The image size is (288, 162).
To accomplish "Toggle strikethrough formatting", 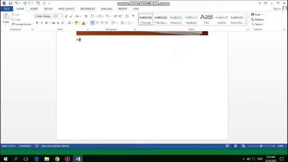I will click(x=54, y=23).
